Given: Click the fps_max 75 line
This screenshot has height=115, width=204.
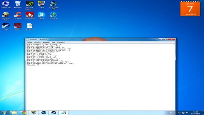Looking at the screenshot, I should [x=33, y=65].
